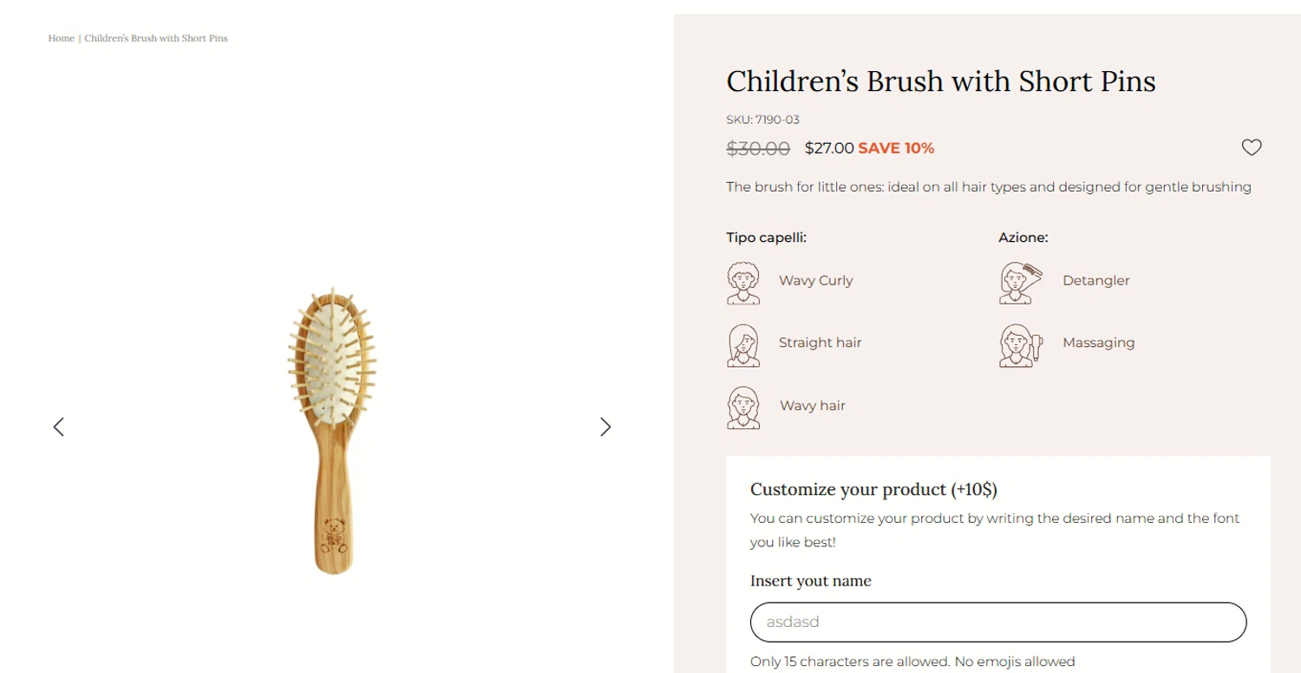Focus the name customization input field
The width and height of the screenshot is (1301, 673).
coord(997,622)
